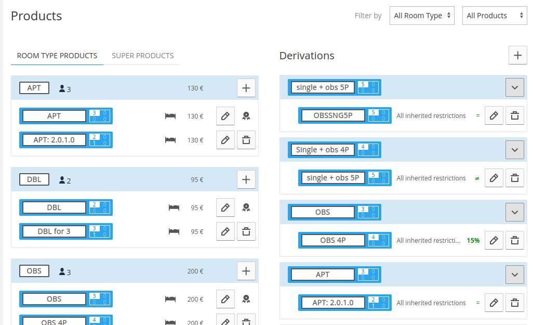533x325 pixels.
Task: Add a new derivation with the plus button
Action: pyautogui.click(x=517, y=55)
